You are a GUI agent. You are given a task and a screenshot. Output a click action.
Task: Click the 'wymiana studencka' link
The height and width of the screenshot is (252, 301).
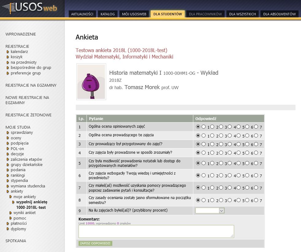coord(28,186)
